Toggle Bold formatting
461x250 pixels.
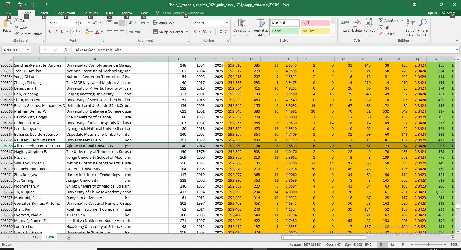[x=50, y=32]
